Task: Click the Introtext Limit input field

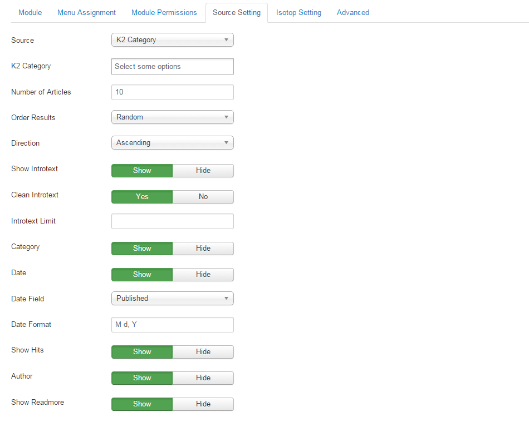Action: [173, 221]
